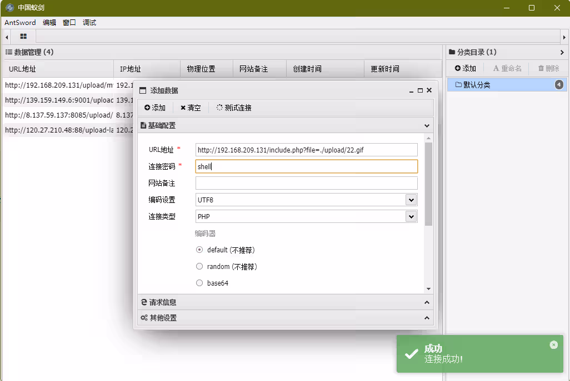
Task: Open the 编码设置 UTF8 dropdown
Action: pos(411,200)
